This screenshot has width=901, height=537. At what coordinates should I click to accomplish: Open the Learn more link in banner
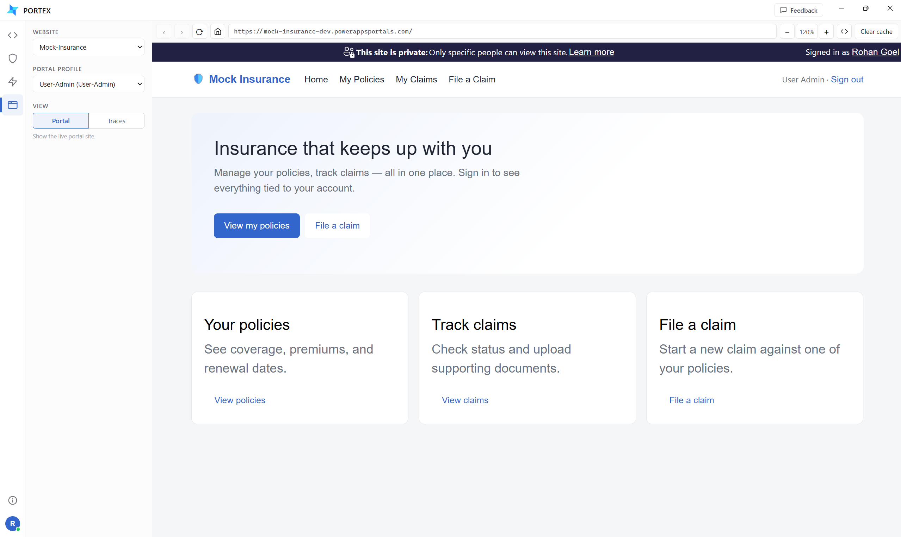pos(592,52)
